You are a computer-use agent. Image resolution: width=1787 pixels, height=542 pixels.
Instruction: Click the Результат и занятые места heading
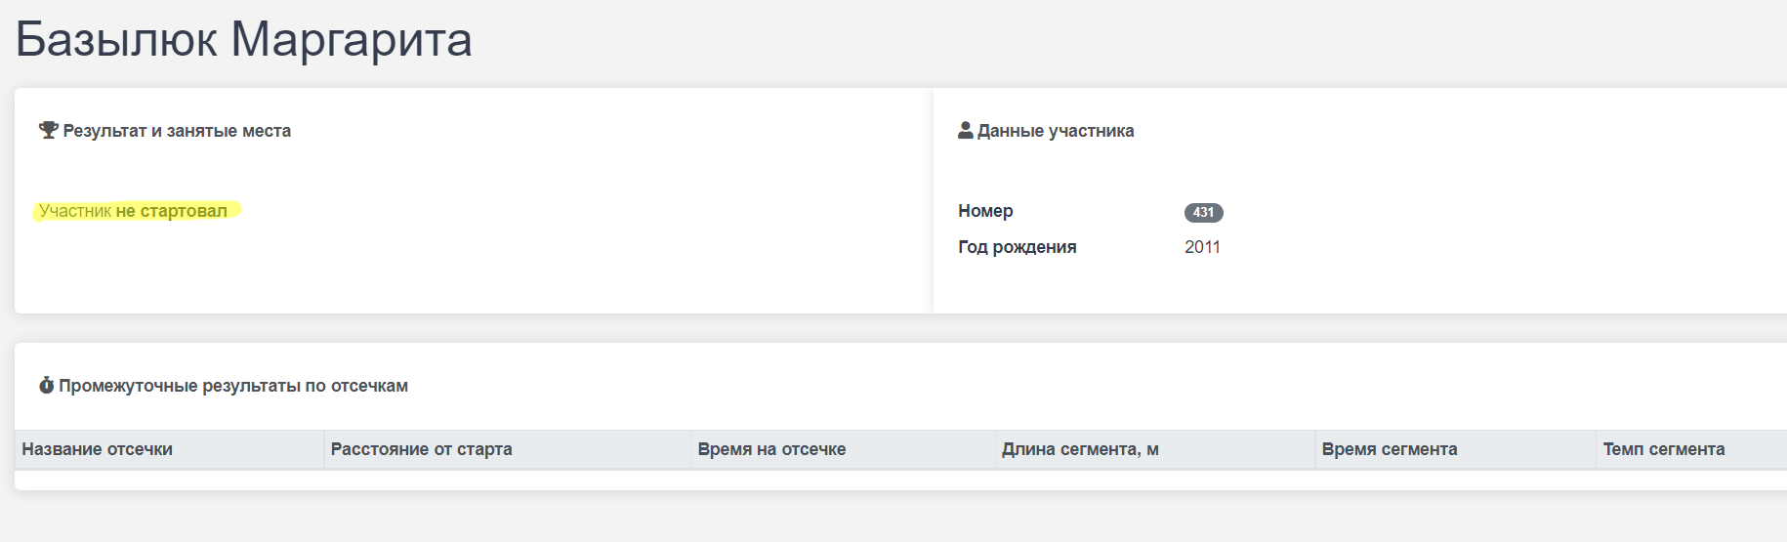pos(177,131)
